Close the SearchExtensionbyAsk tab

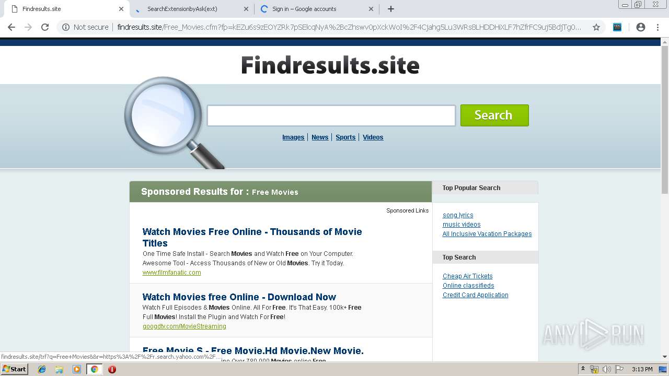point(246,9)
